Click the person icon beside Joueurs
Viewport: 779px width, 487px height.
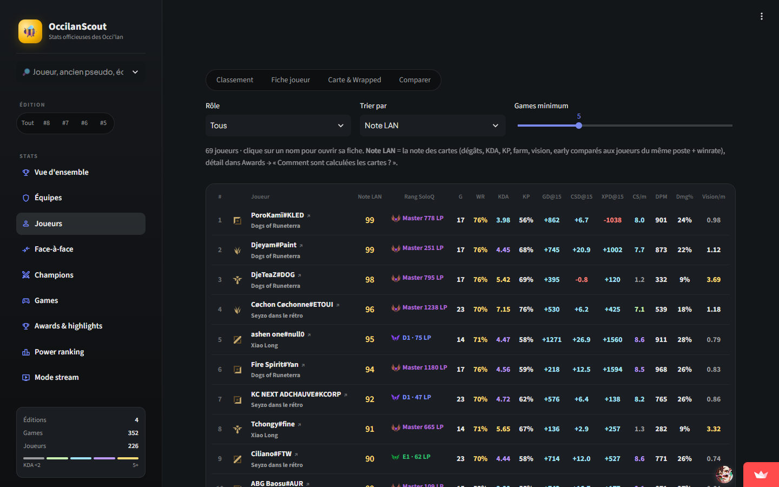pyautogui.click(x=26, y=223)
